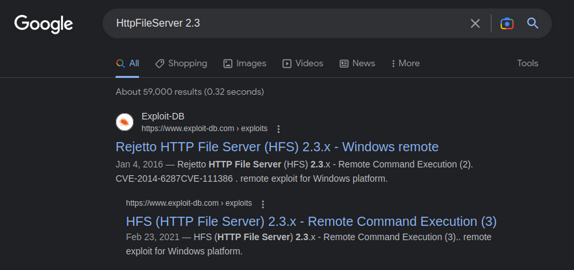Expand the More search categories menu
574x270 pixels.
point(405,64)
